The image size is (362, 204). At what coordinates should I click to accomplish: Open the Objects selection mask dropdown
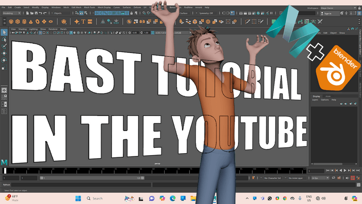(61, 13)
